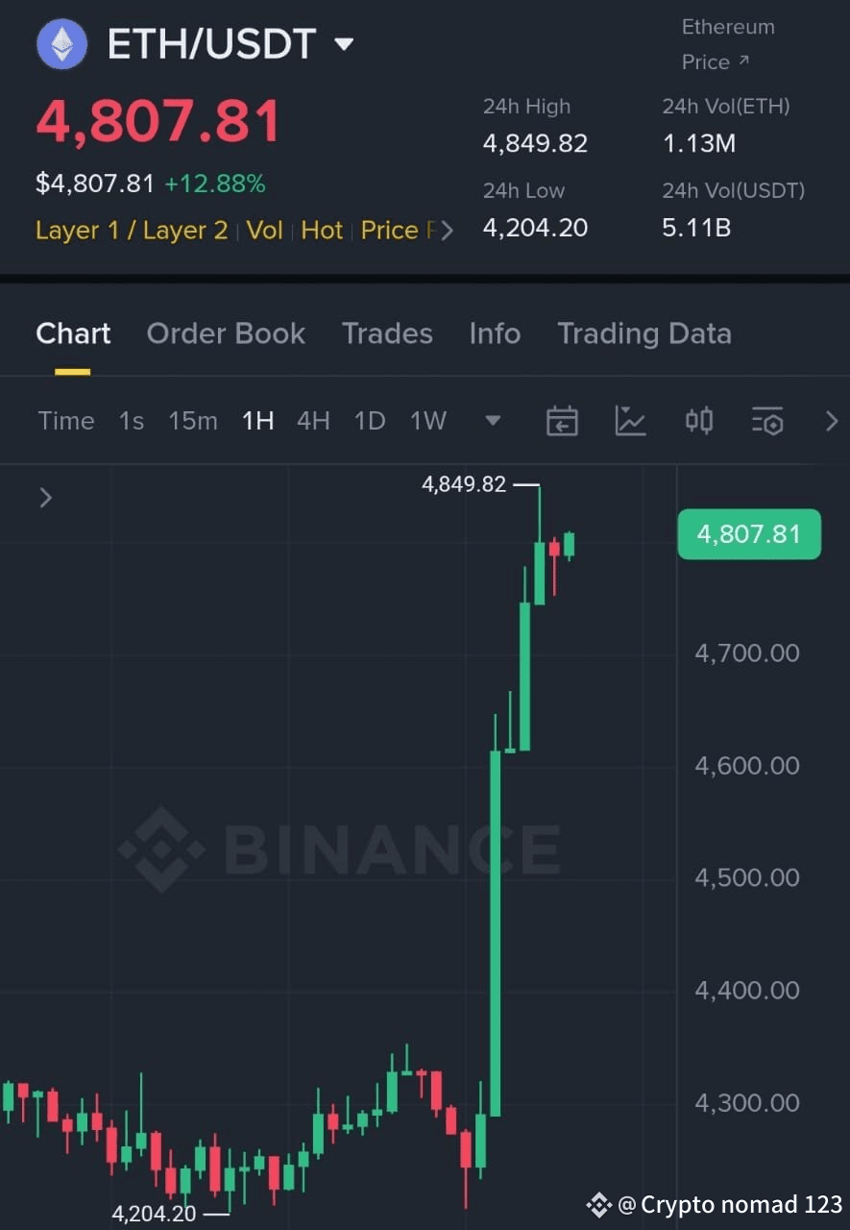This screenshot has height=1230, width=850.
Task: Click the green 4,807.81 price marker
Action: [x=749, y=534]
